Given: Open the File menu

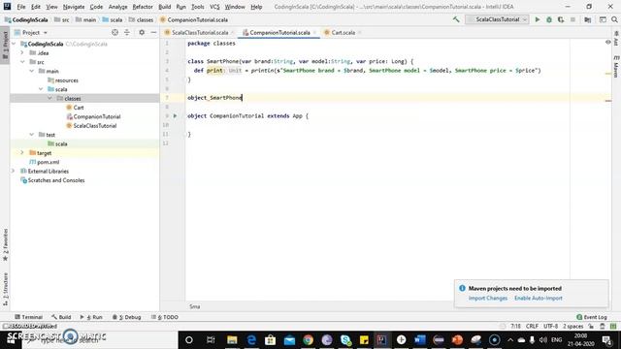Looking at the screenshot, I should pos(21,7).
